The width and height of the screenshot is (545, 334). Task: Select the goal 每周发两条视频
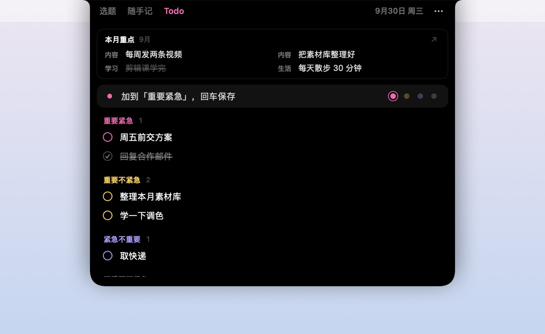(x=154, y=55)
